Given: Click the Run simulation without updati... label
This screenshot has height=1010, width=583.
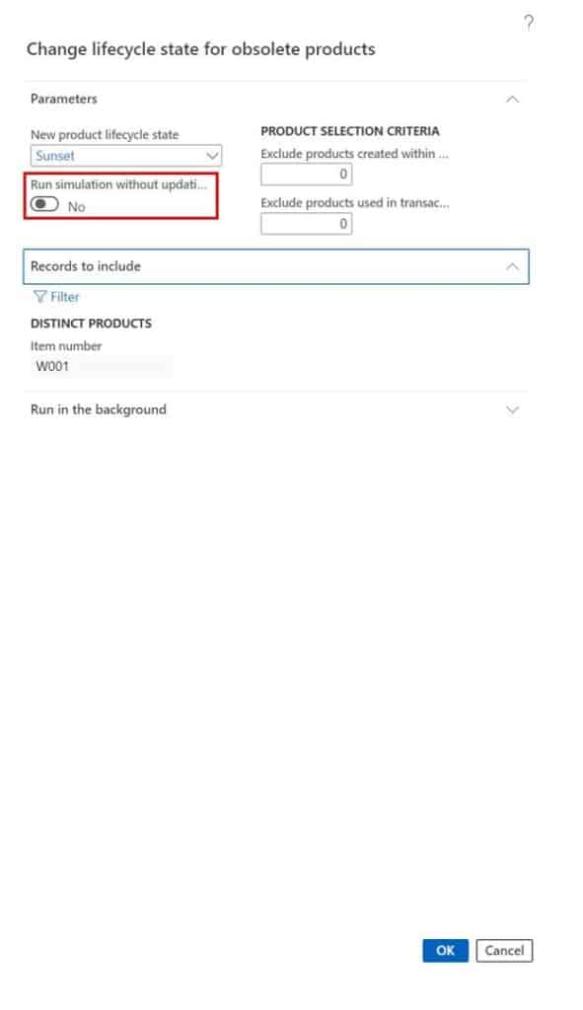Looking at the screenshot, I should pyautogui.click(x=119, y=184).
